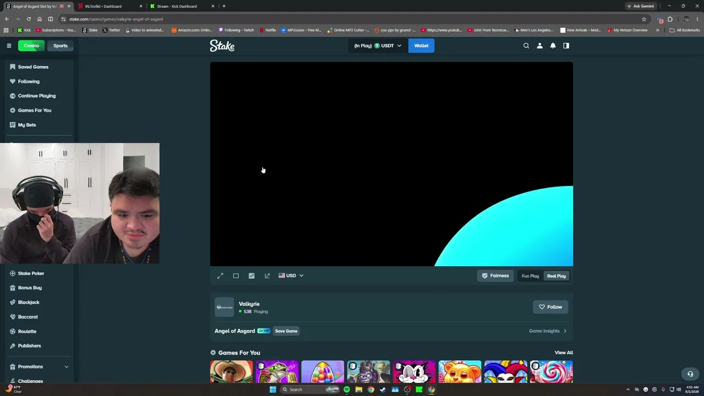The width and height of the screenshot is (704, 396).
Task: Reload the page
Action: coord(29,19)
